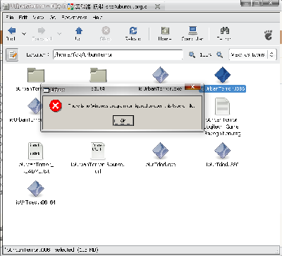Screen dimensions: 282x256
Task: Zoom in with the plus magnifier
Action: click(219, 55)
